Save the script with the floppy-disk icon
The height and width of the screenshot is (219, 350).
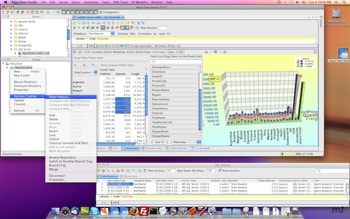coord(83,23)
